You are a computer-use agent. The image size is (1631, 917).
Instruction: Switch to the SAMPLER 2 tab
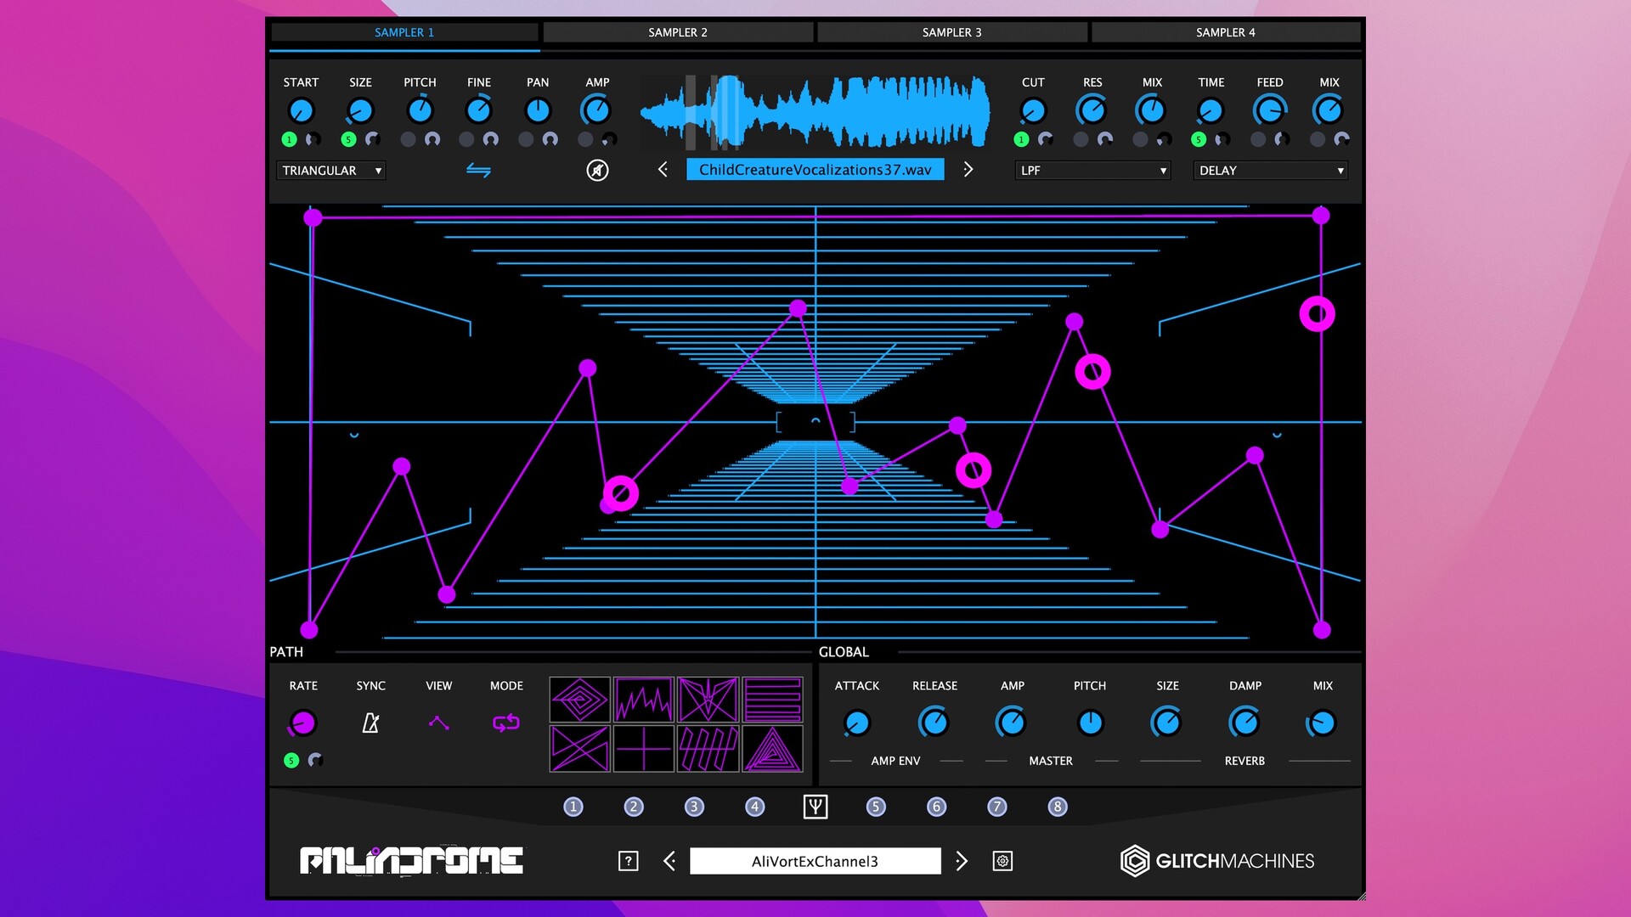[677, 31]
